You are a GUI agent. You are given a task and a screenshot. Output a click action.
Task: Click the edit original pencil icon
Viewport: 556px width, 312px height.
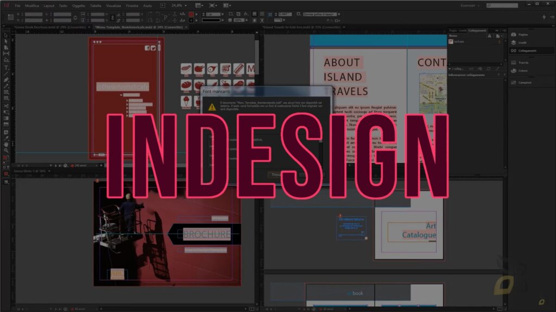pyautogui.click(x=497, y=69)
